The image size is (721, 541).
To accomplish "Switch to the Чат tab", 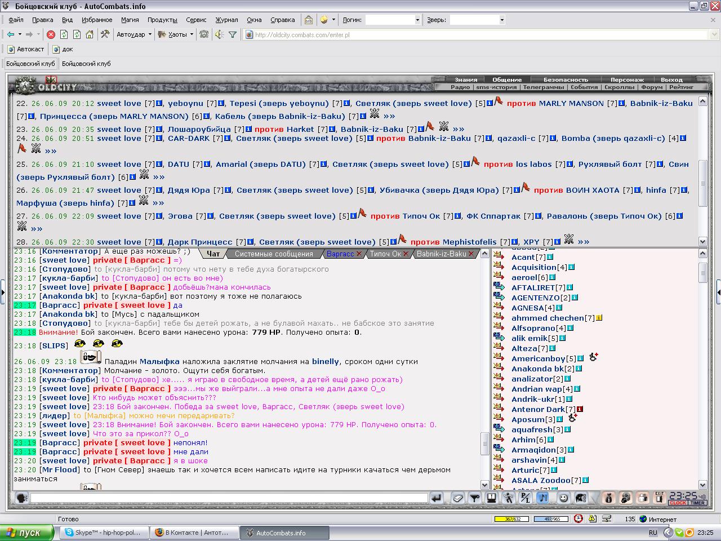I will tap(213, 254).
